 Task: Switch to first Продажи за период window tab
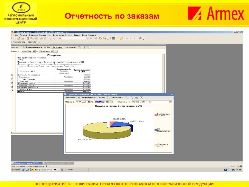26,163
